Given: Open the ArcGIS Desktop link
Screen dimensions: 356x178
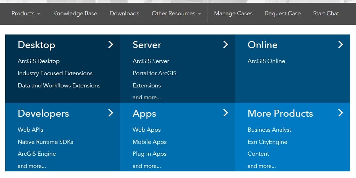Looking at the screenshot, I should (x=39, y=61).
